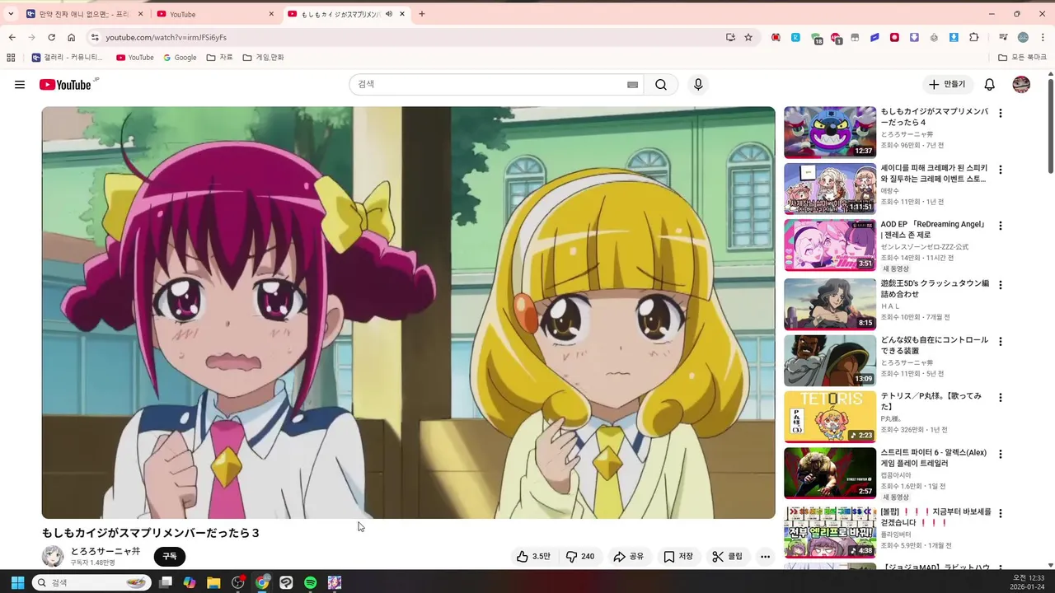Open the 갤러리 - 커뮤니티 bookmark
Viewport: 1055px width, 593px height.
[68, 58]
